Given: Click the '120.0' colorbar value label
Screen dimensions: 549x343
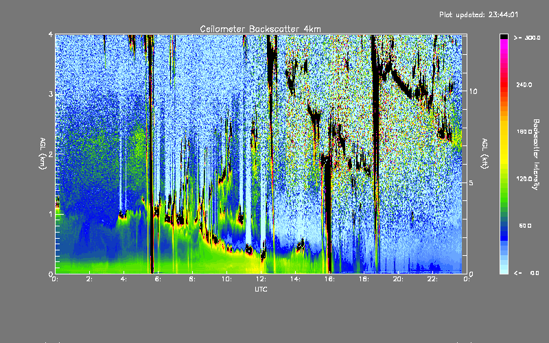Looking at the screenshot, I should coord(524,179).
